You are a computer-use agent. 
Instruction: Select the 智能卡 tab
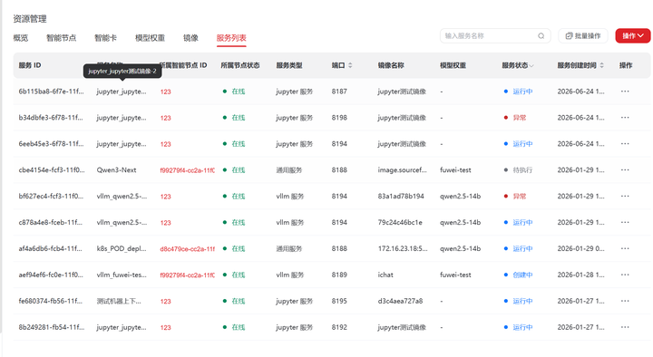click(105, 38)
